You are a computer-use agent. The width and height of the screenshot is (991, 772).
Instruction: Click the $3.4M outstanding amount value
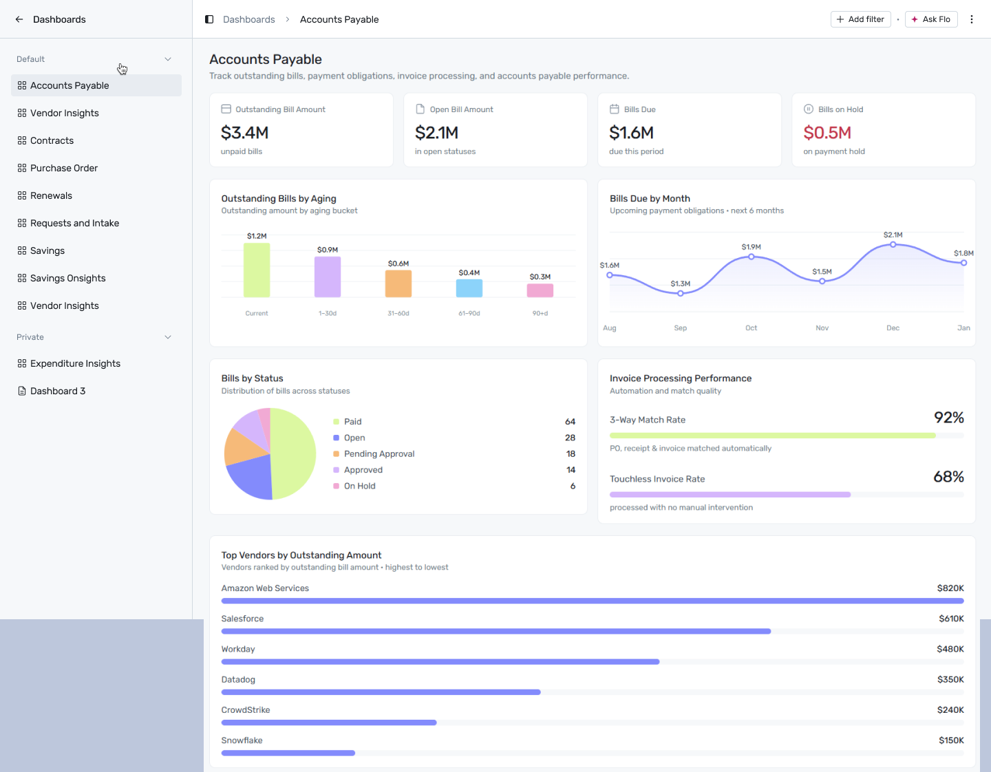pos(245,132)
